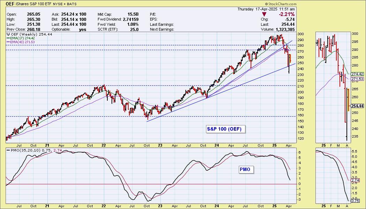Image resolution: width=366 pixels, height=209 pixels.
Task: Click the 254.44 last price tag
Action: point(357,106)
